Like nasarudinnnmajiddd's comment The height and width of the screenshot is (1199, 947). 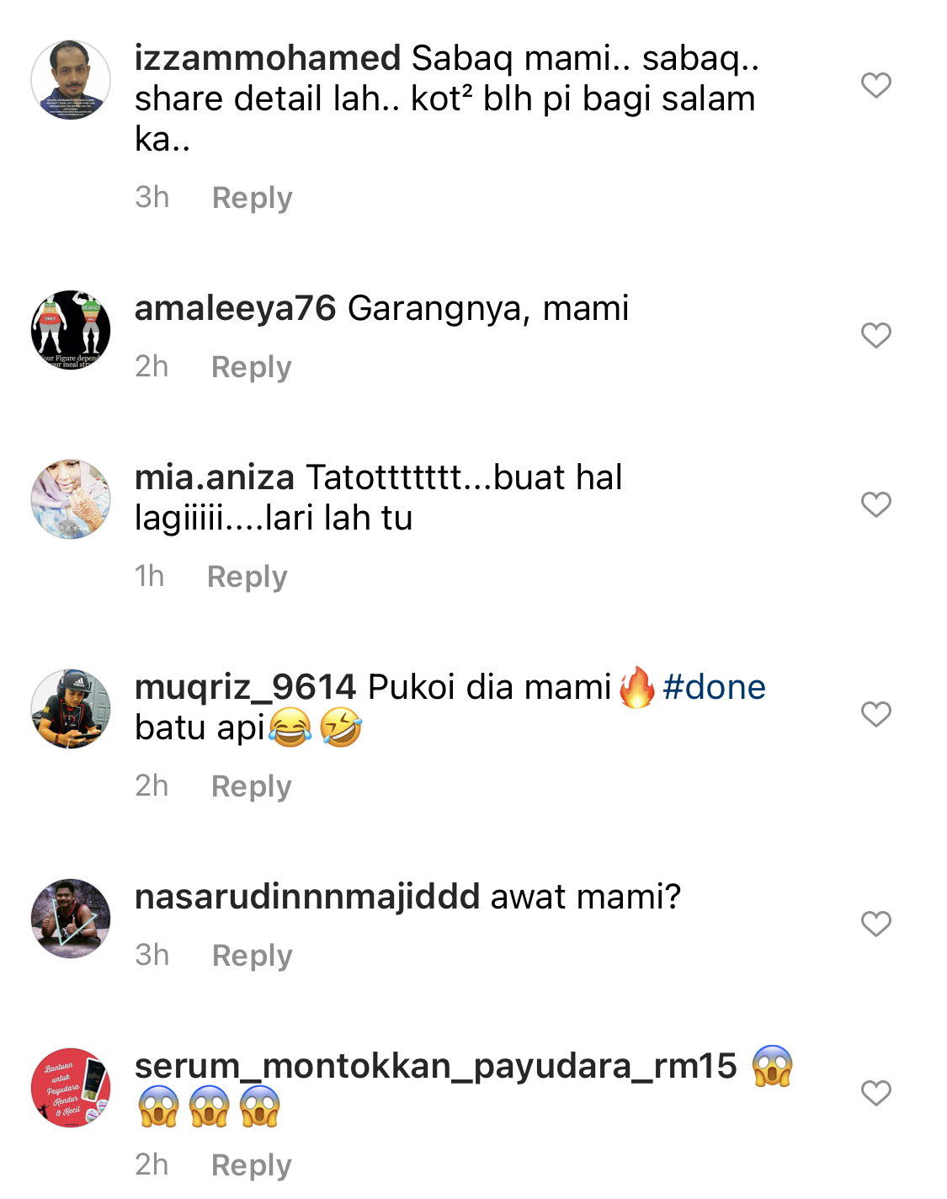(875, 924)
